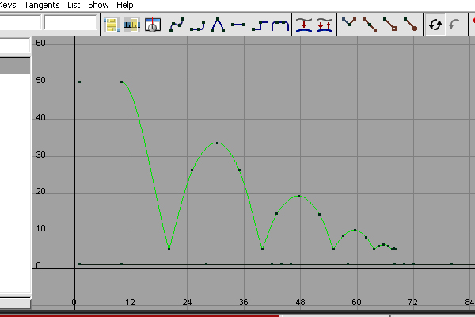
Task: Open the List menu
Action: [x=74, y=5]
